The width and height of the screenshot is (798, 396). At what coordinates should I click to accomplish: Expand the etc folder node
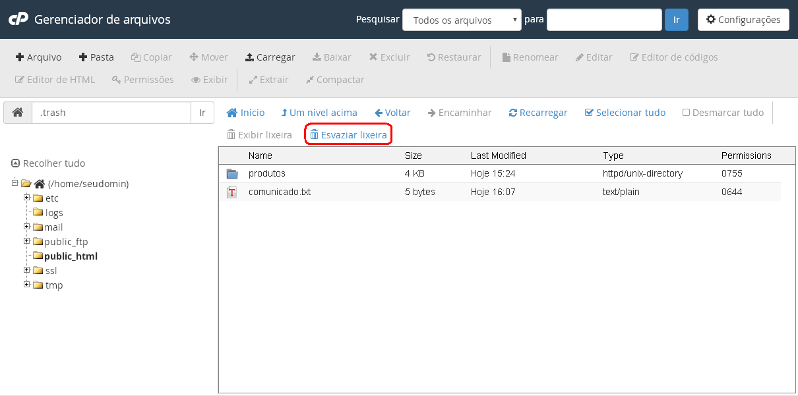(x=27, y=198)
